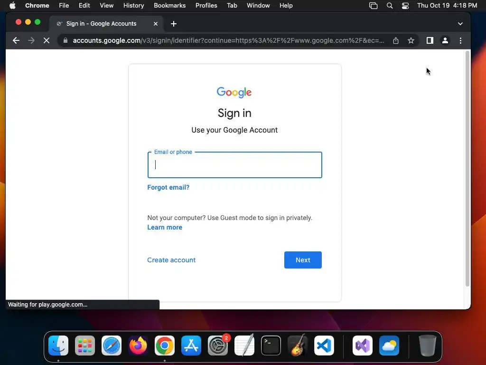
Task: Go back with the browser back arrow
Action: (x=16, y=40)
